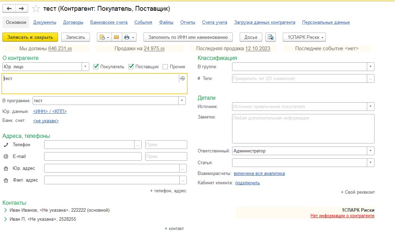Click + Свой реквизит
The image size is (395, 238).
358,192
